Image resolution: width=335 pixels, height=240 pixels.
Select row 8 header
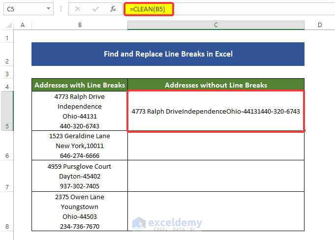7,211
